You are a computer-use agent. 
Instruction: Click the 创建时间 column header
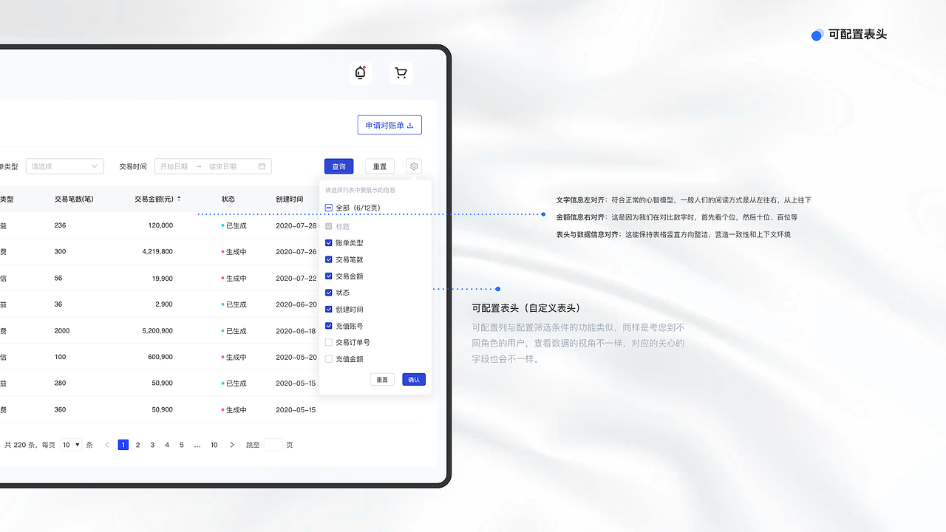click(290, 199)
